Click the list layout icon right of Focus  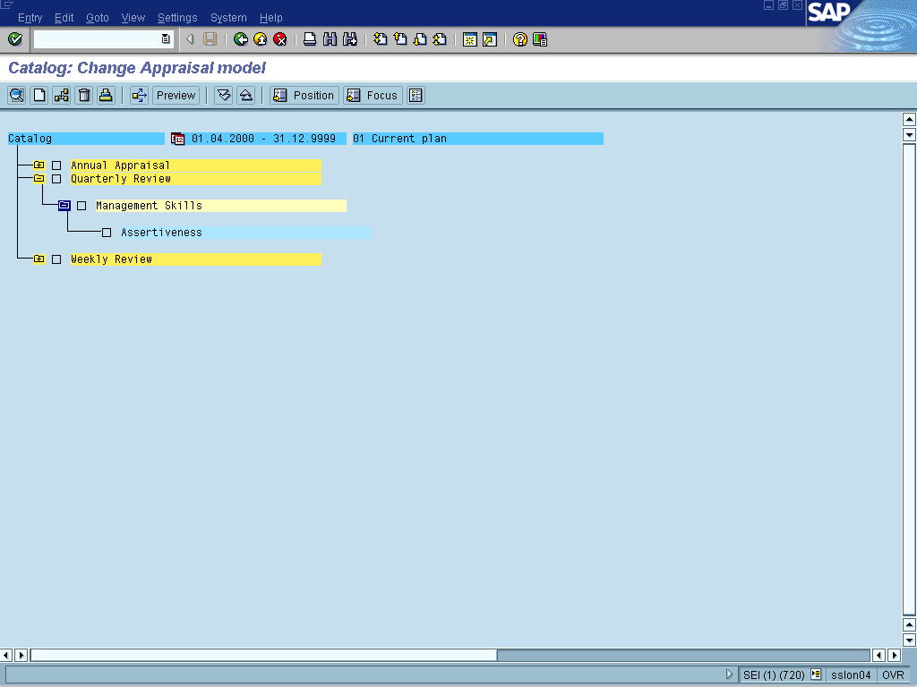416,95
